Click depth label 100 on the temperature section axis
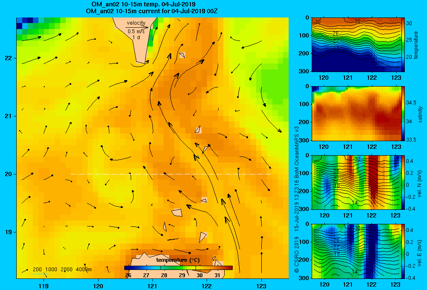Image resolution: width=427 pixels, height=290 pixels. tap(304, 35)
